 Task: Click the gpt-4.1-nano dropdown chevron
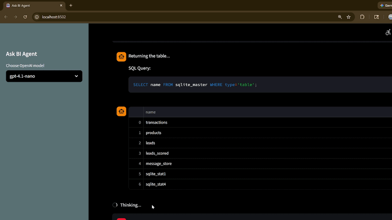click(76, 76)
